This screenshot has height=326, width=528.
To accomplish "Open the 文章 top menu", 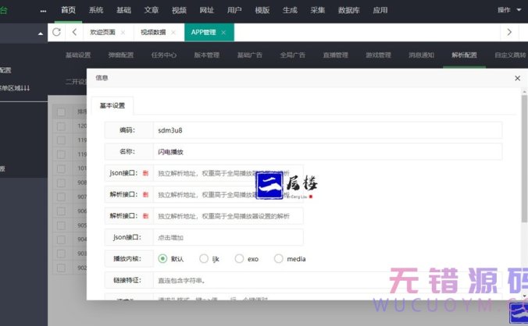I will (152, 10).
